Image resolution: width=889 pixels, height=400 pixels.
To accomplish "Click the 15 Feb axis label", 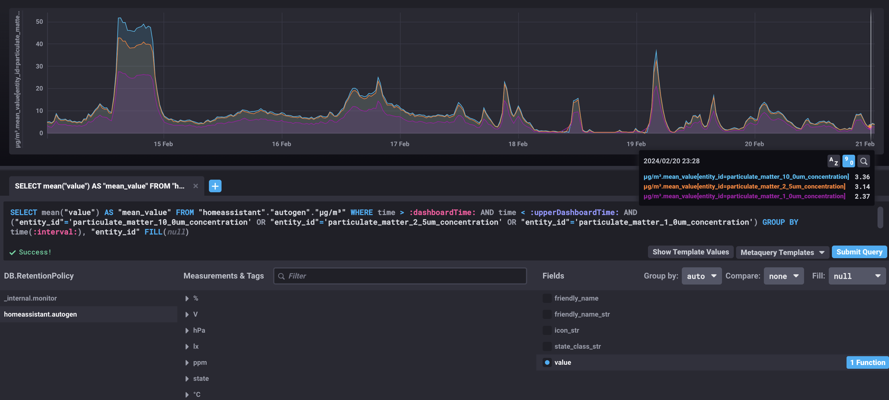I will (x=163, y=144).
